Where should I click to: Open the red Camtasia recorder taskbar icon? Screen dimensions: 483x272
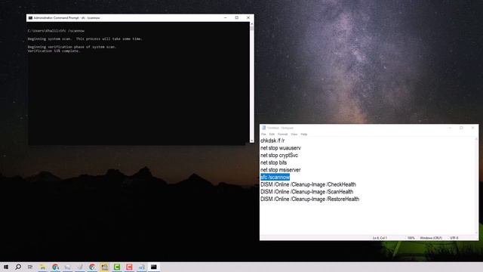point(129,267)
